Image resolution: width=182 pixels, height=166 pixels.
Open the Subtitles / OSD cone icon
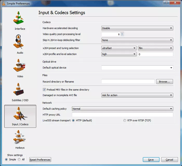click(18, 89)
